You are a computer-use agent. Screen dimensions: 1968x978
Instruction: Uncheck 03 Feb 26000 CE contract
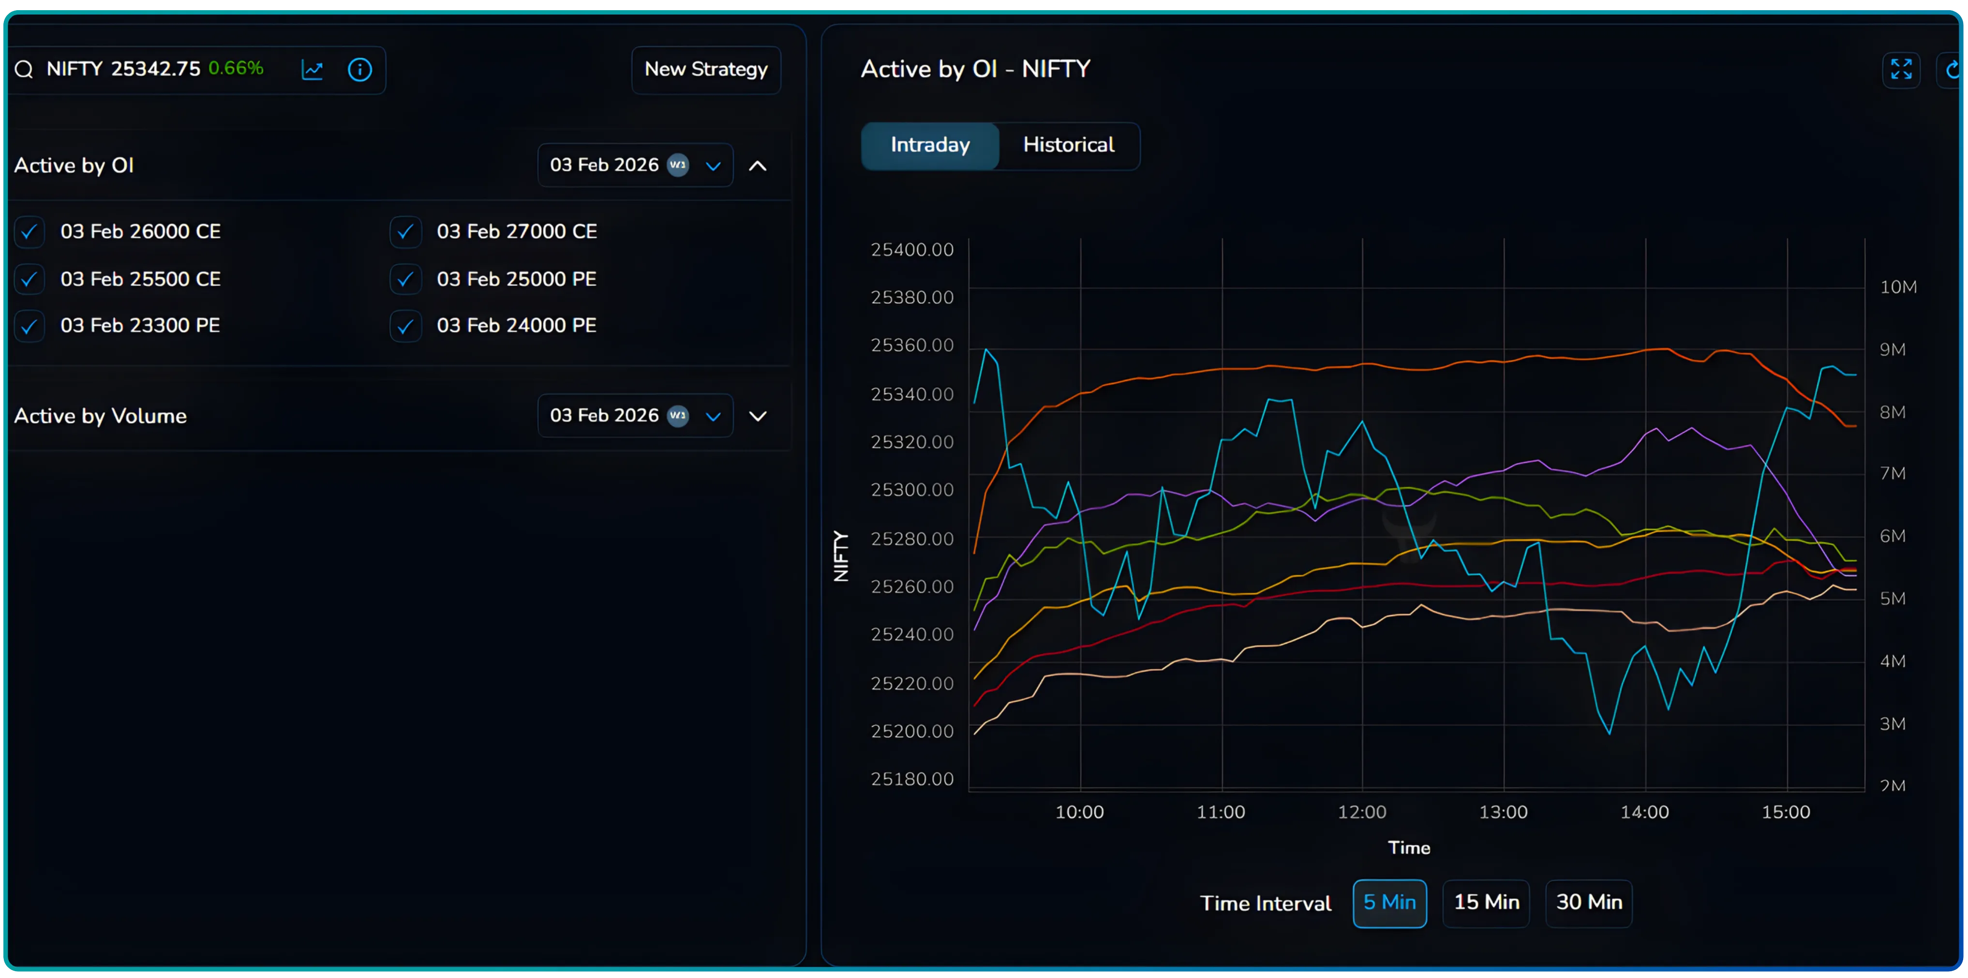29,231
